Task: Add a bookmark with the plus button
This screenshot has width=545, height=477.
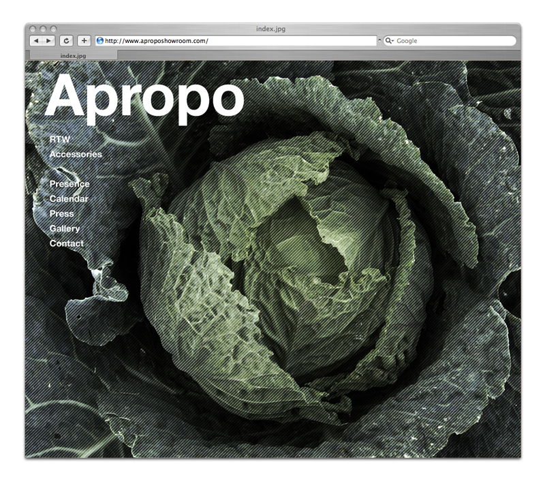Action: tap(84, 41)
